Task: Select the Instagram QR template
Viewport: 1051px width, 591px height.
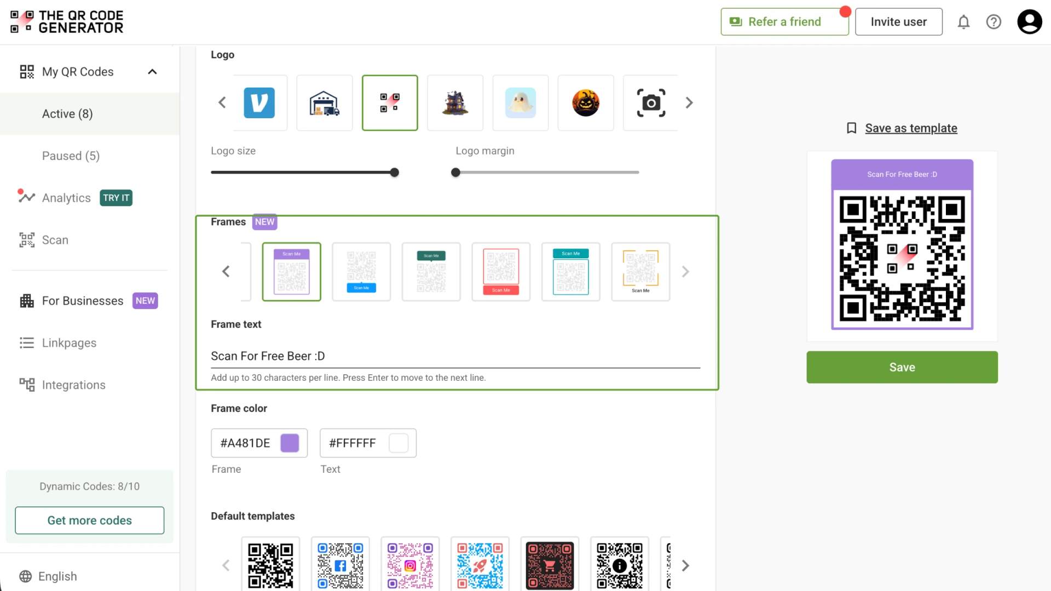Action: click(410, 564)
